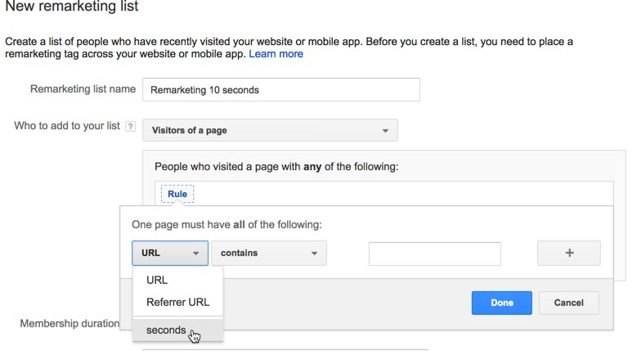Click the Done button
Image resolution: width=637 pixels, height=351 pixels.
click(x=502, y=303)
